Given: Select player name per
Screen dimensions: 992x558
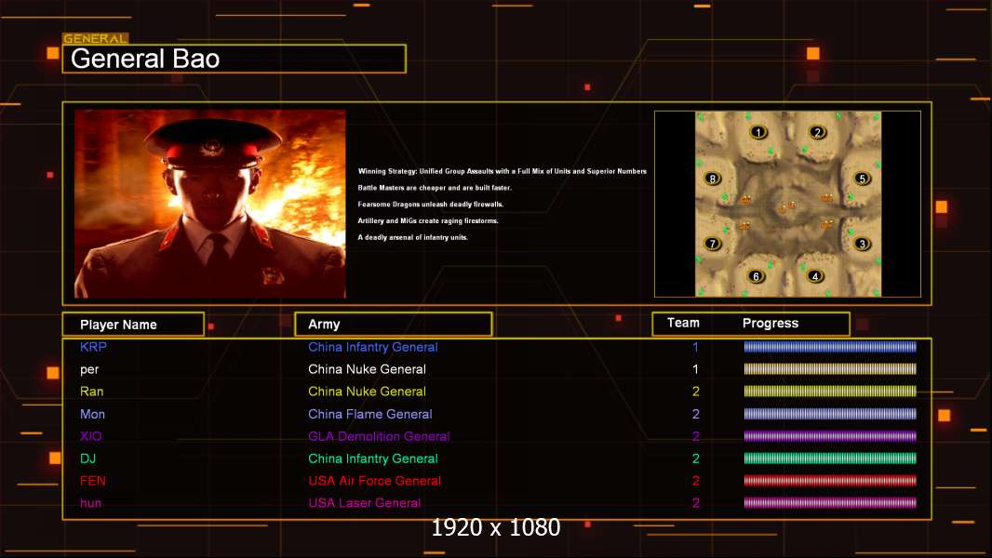Looking at the screenshot, I should pyautogui.click(x=89, y=370).
